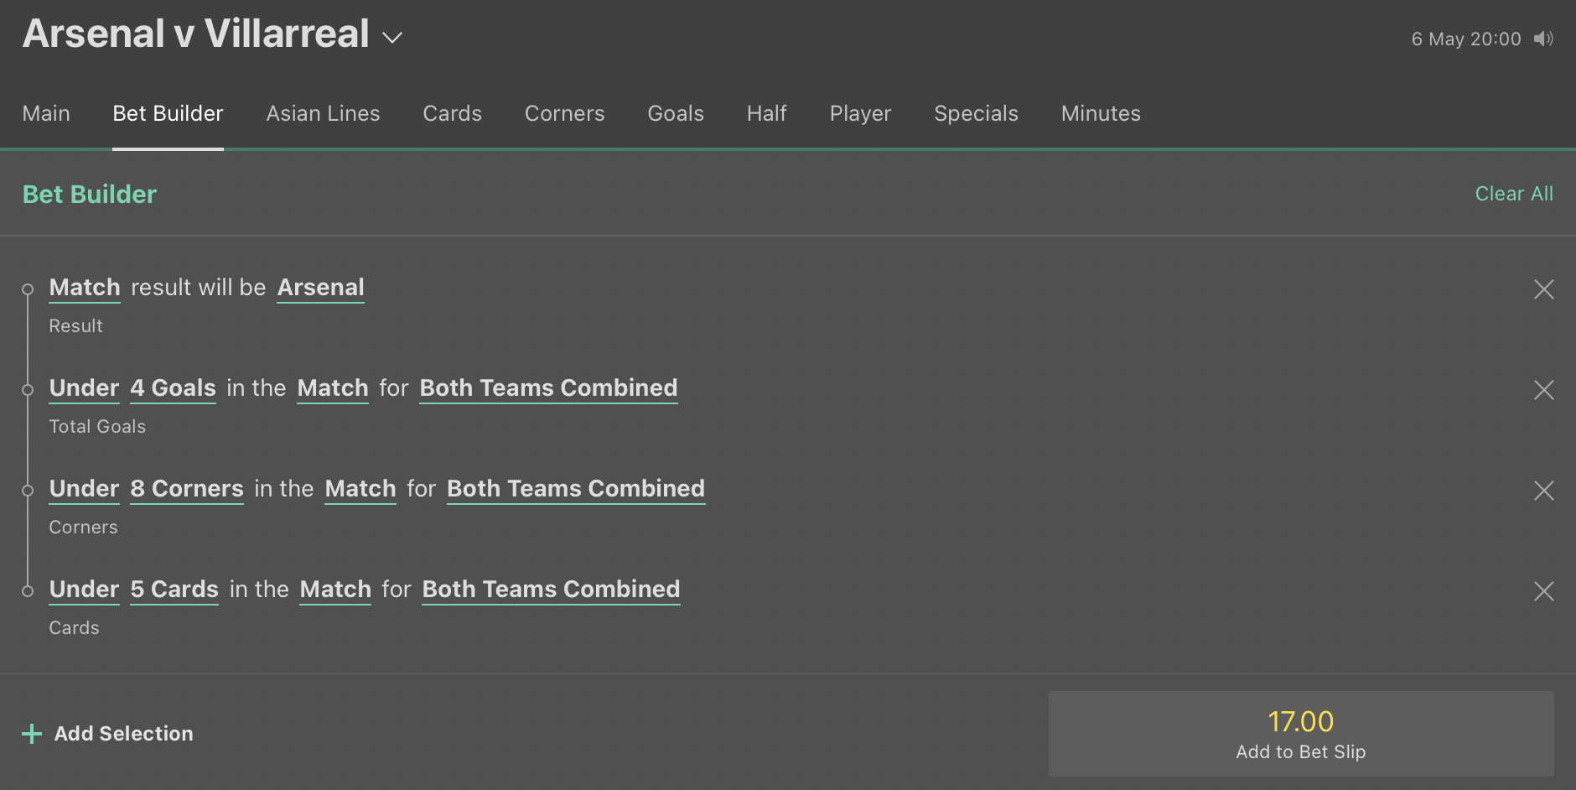Remove the Under 4 Goals selection
The width and height of the screenshot is (1576, 790).
[1543, 390]
